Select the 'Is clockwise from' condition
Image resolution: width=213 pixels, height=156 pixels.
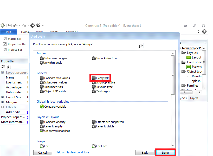105,58
